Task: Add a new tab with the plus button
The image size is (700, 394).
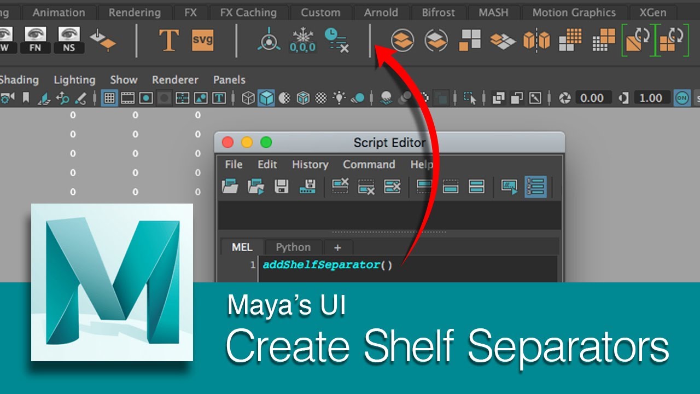Action: coord(337,247)
